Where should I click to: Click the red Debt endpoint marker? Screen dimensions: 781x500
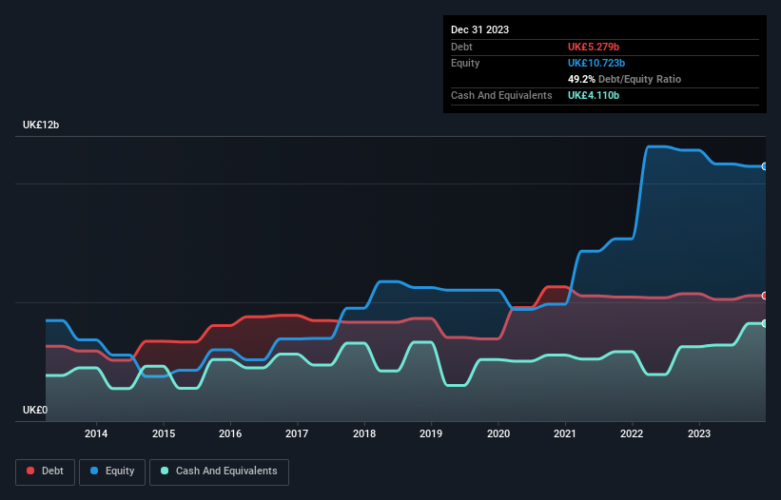765,296
